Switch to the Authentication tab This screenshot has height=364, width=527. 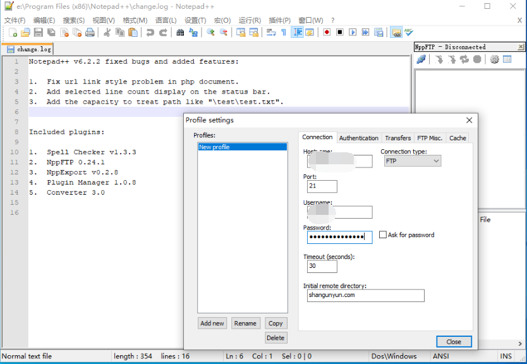[x=358, y=138]
